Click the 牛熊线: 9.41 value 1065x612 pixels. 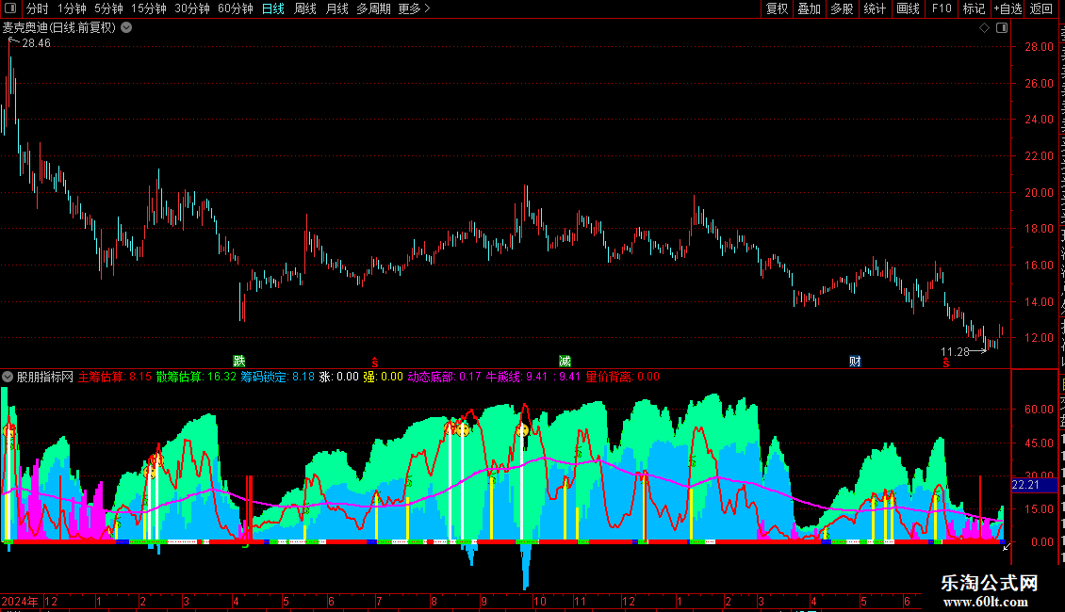[516, 377]
